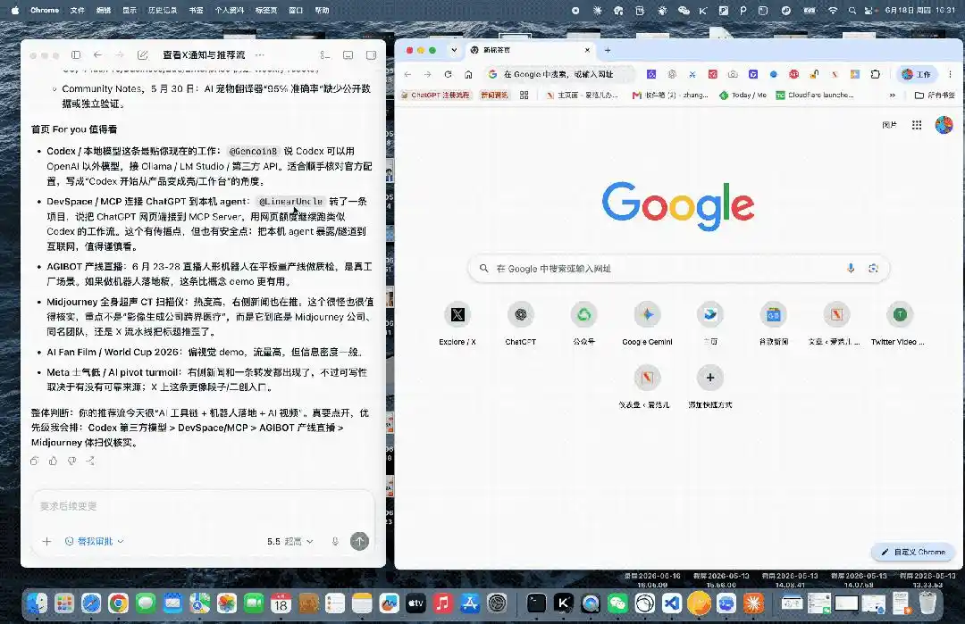Open the 编辑 menu in menu bar
965x624 pixels.
[104, 11]
